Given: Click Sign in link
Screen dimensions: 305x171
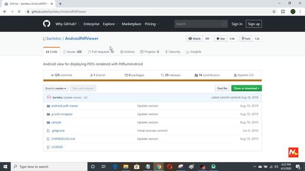Looking at the screenshot, I should (237, 24).
